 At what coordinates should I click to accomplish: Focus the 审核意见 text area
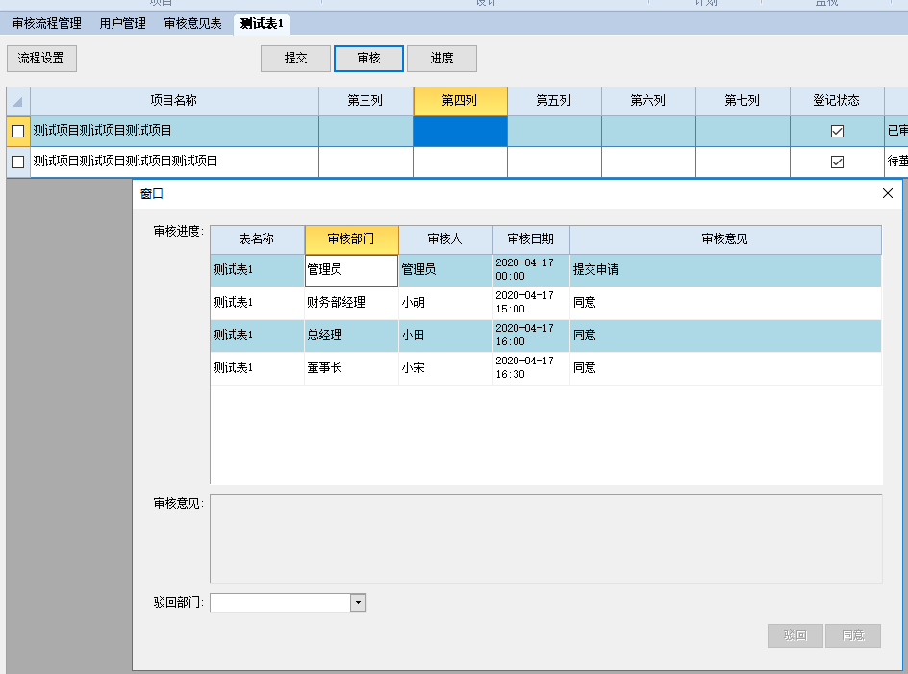(546, 538)
